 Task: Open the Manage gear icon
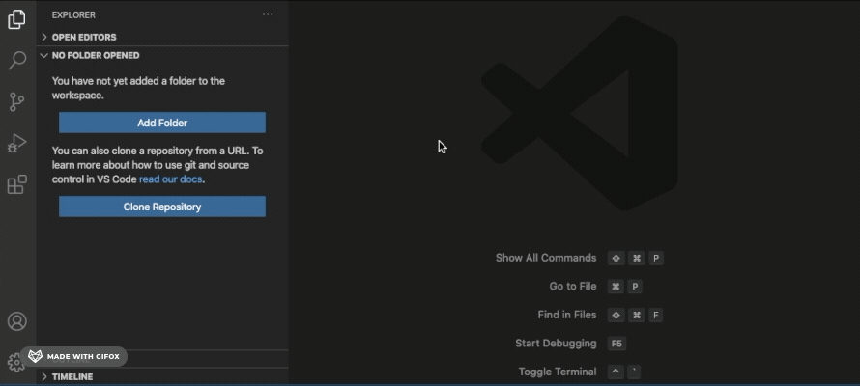tap(15, 362)
